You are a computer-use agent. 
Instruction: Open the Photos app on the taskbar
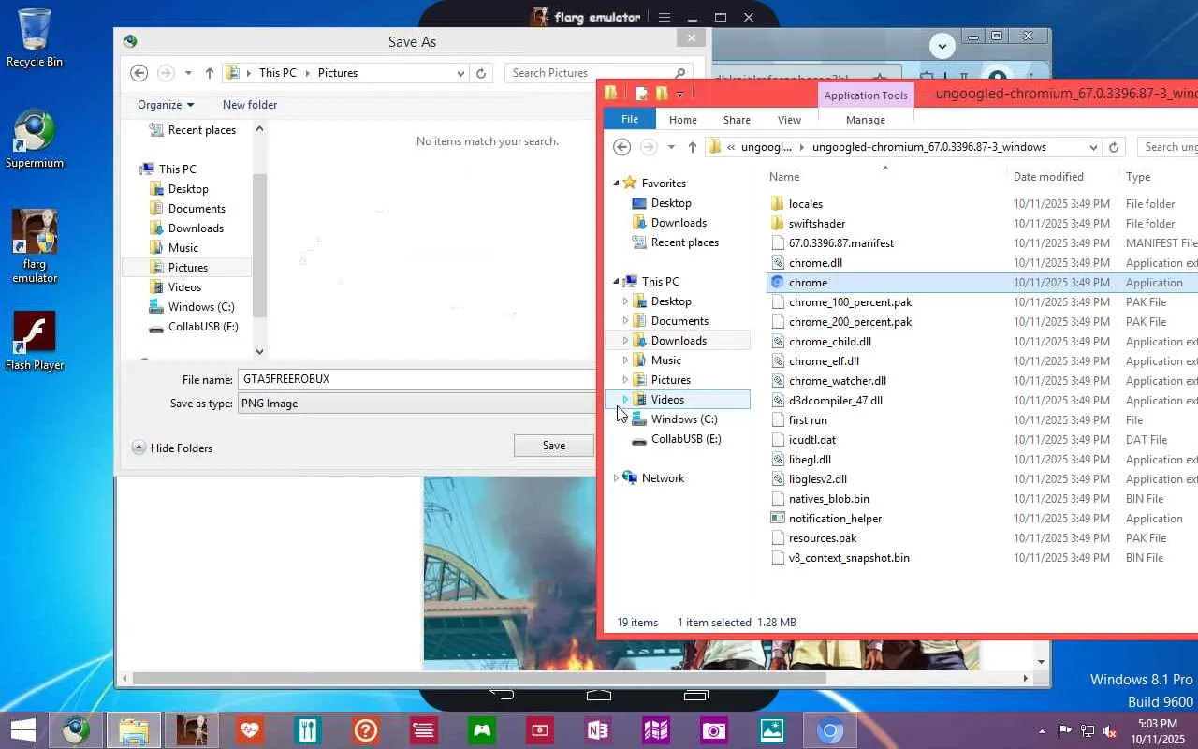point(771,730)
